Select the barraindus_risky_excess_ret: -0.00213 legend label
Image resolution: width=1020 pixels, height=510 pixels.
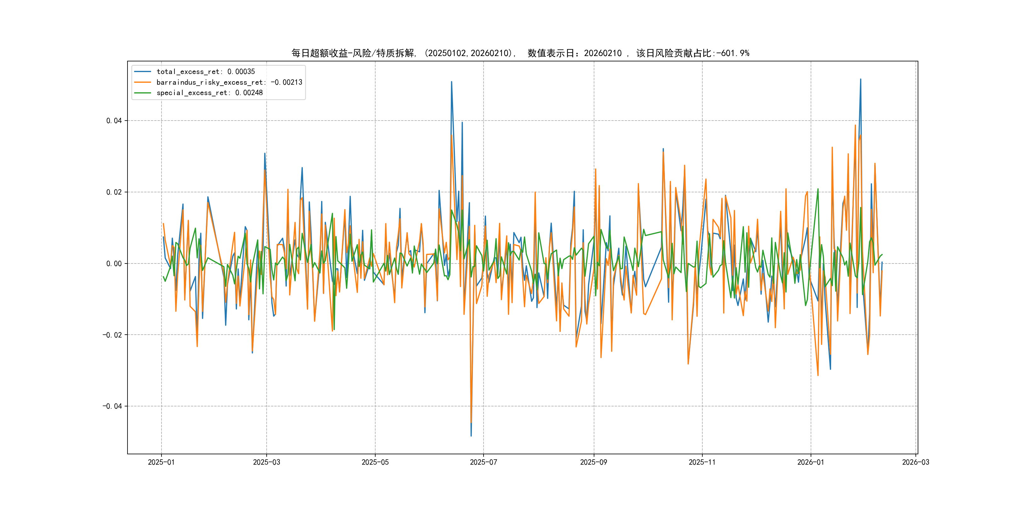[229, 82]
